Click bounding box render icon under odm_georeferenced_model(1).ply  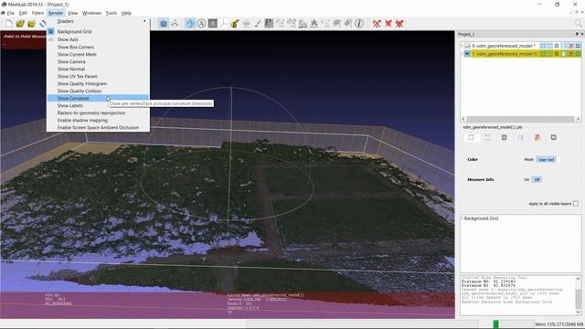[472, 138]
